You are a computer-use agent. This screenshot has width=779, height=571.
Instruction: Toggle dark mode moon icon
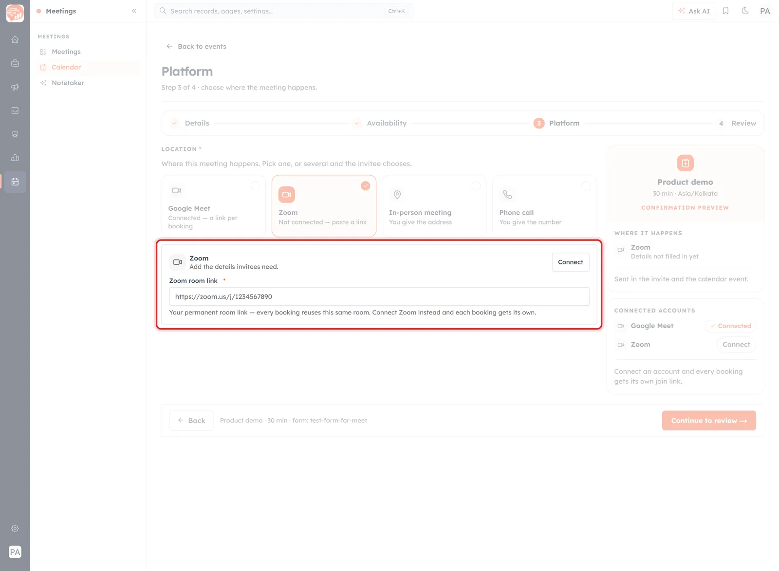pos(745,11)
